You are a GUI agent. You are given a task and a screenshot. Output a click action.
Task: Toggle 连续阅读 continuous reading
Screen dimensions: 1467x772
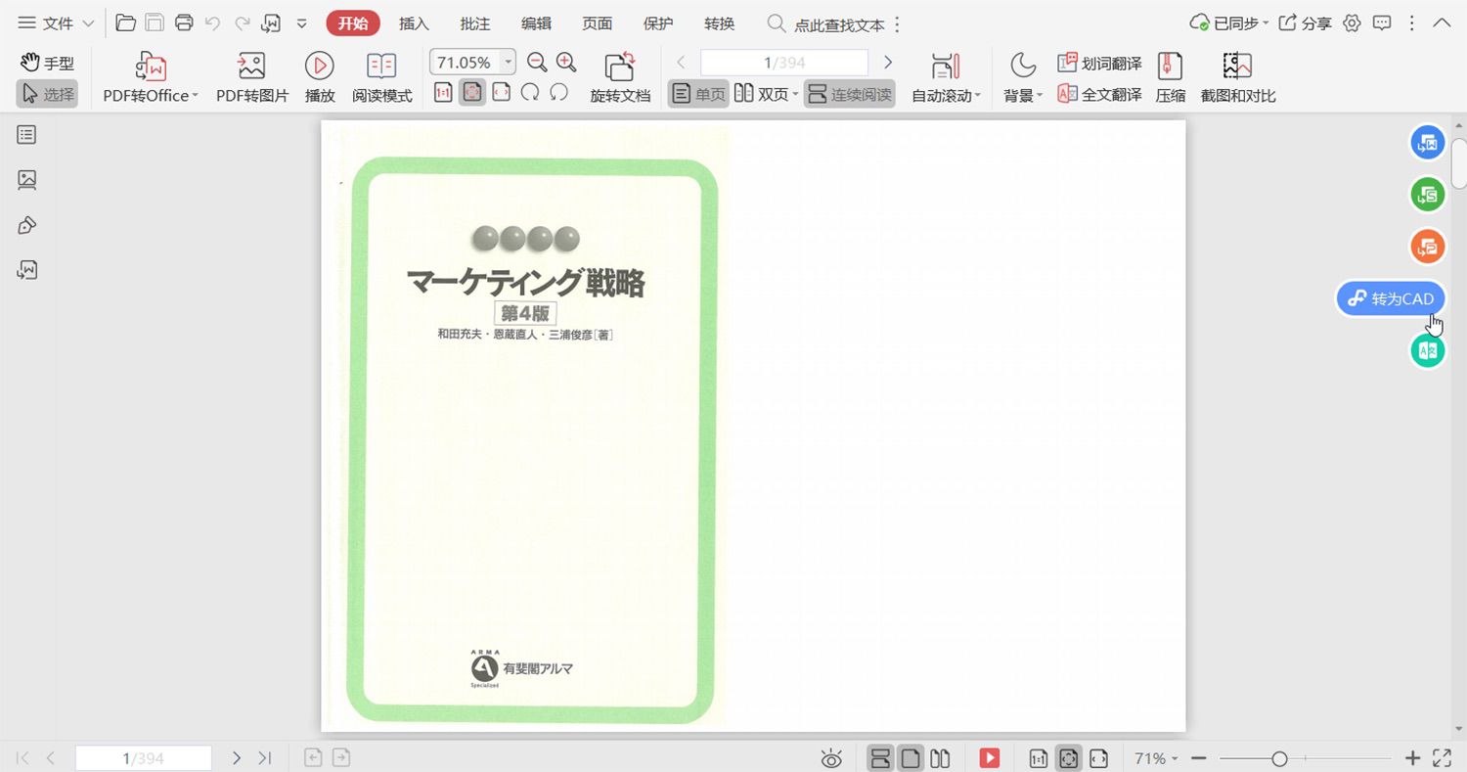(850, 94)
